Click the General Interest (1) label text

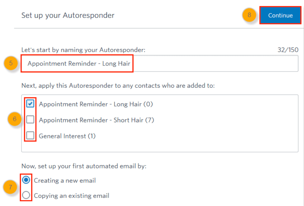(67, 136)
